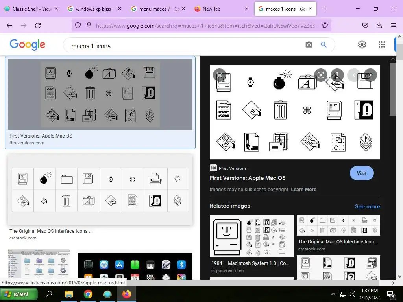This screenshot has height=302, width=403.
Task: Bookmark this page with the star icon
Action: (x=325, y=25)
